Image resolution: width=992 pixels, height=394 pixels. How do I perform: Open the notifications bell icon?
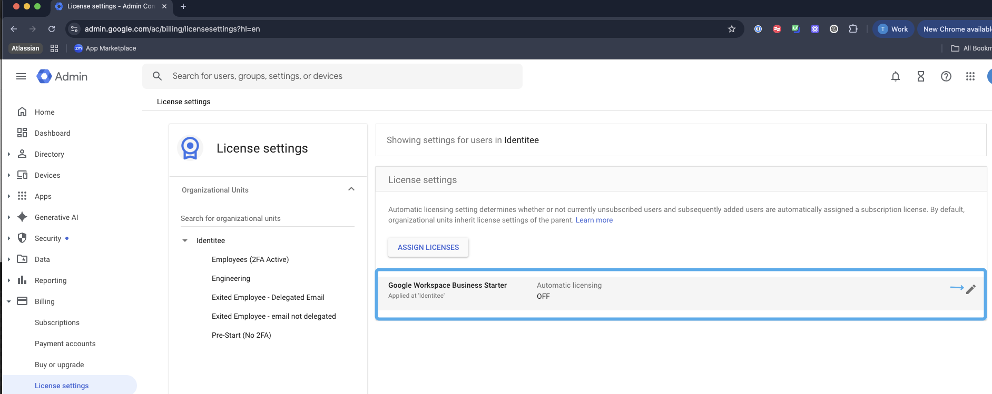click(895, 77)
